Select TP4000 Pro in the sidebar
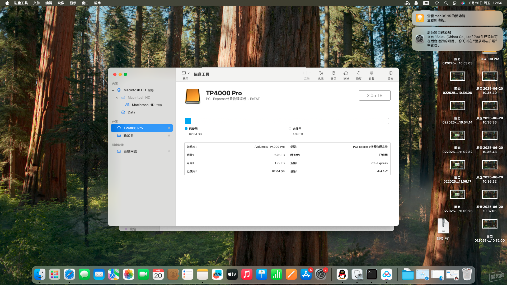 [x=142, y=128]
